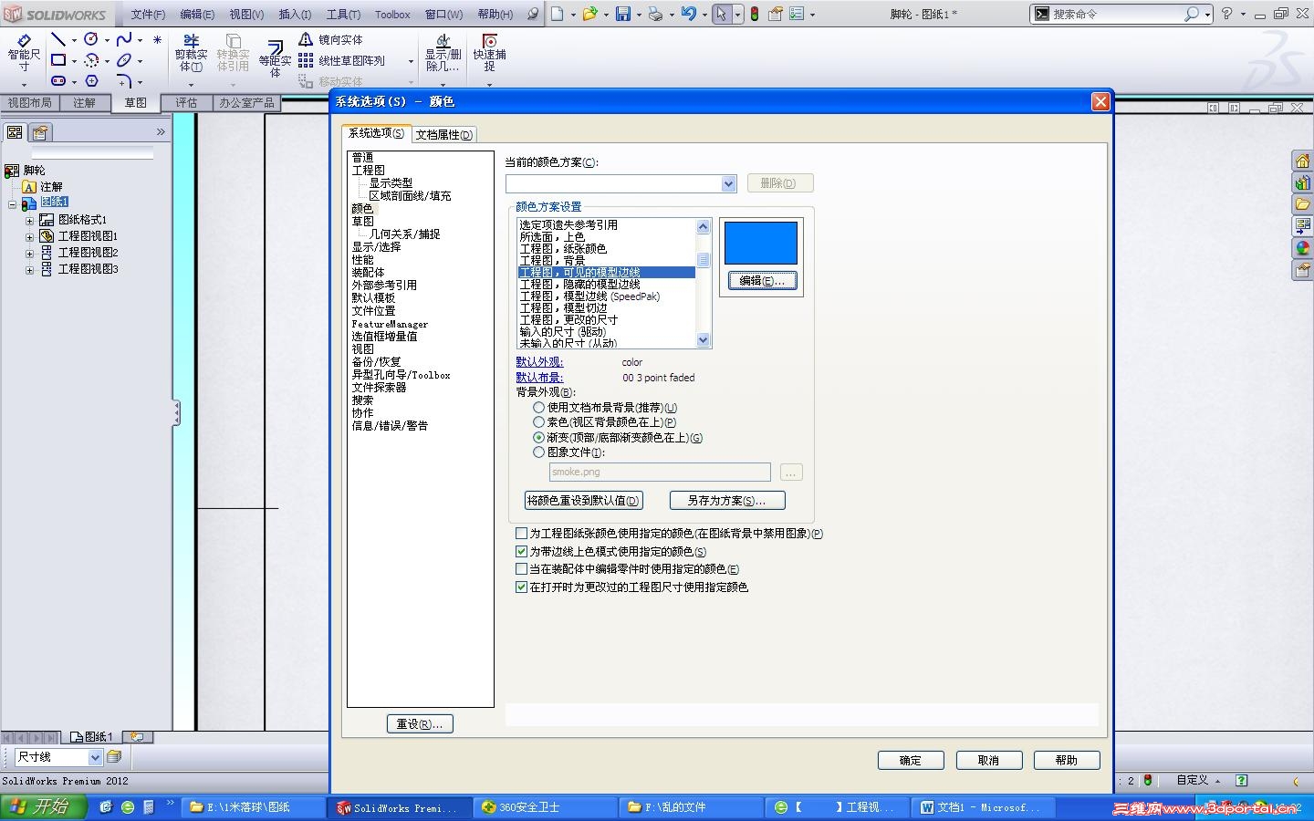Choose the Spline sketch tool
The image size is (1314, 821).
tap(124, 39)
